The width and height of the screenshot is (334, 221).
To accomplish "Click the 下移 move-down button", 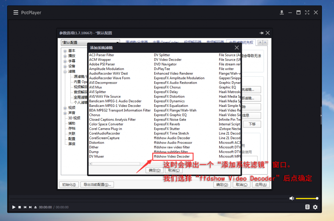I will [x=252, y=124].
